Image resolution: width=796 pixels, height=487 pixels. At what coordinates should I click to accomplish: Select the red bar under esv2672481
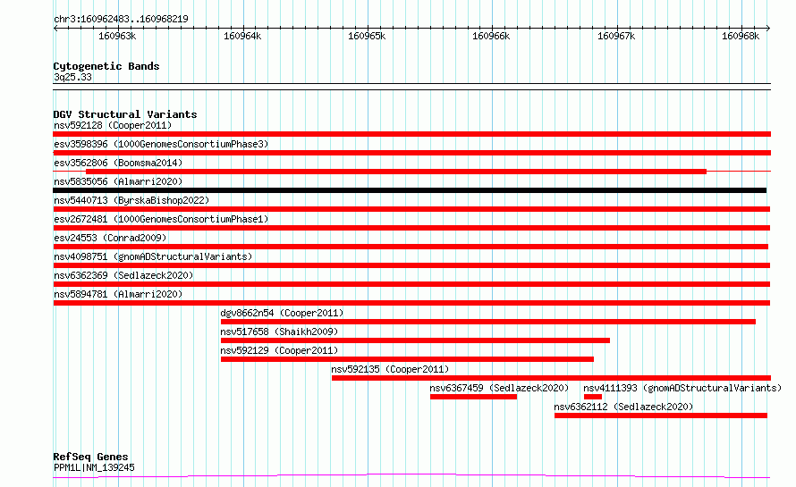pyautogui.click(x=411, y=228)
